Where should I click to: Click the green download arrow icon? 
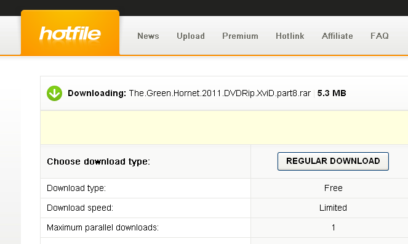pos(54,93)
